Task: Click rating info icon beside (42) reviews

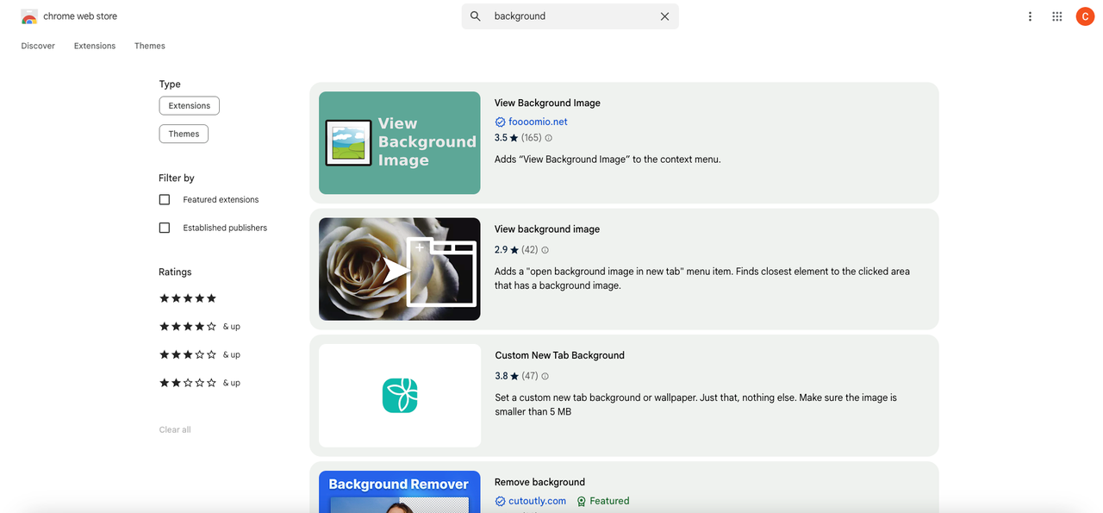Action: tap(545, 250)
